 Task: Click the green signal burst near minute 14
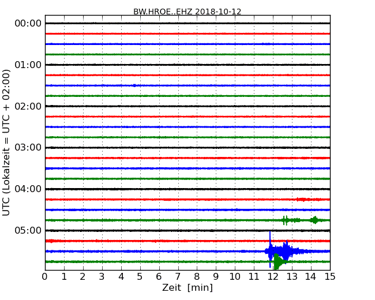coord(315,220)
